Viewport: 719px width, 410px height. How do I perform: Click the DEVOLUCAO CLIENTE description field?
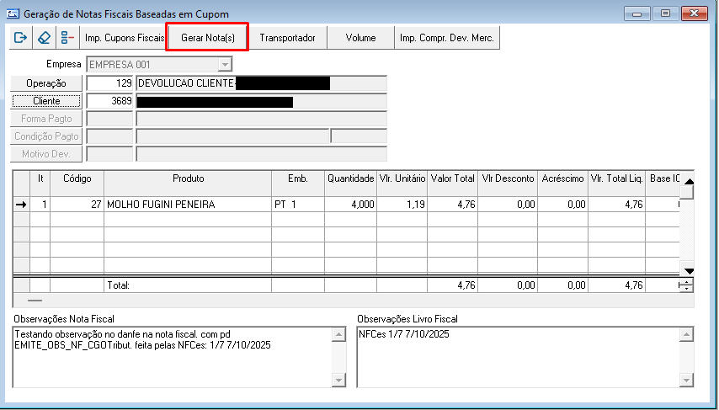point(261,83)
